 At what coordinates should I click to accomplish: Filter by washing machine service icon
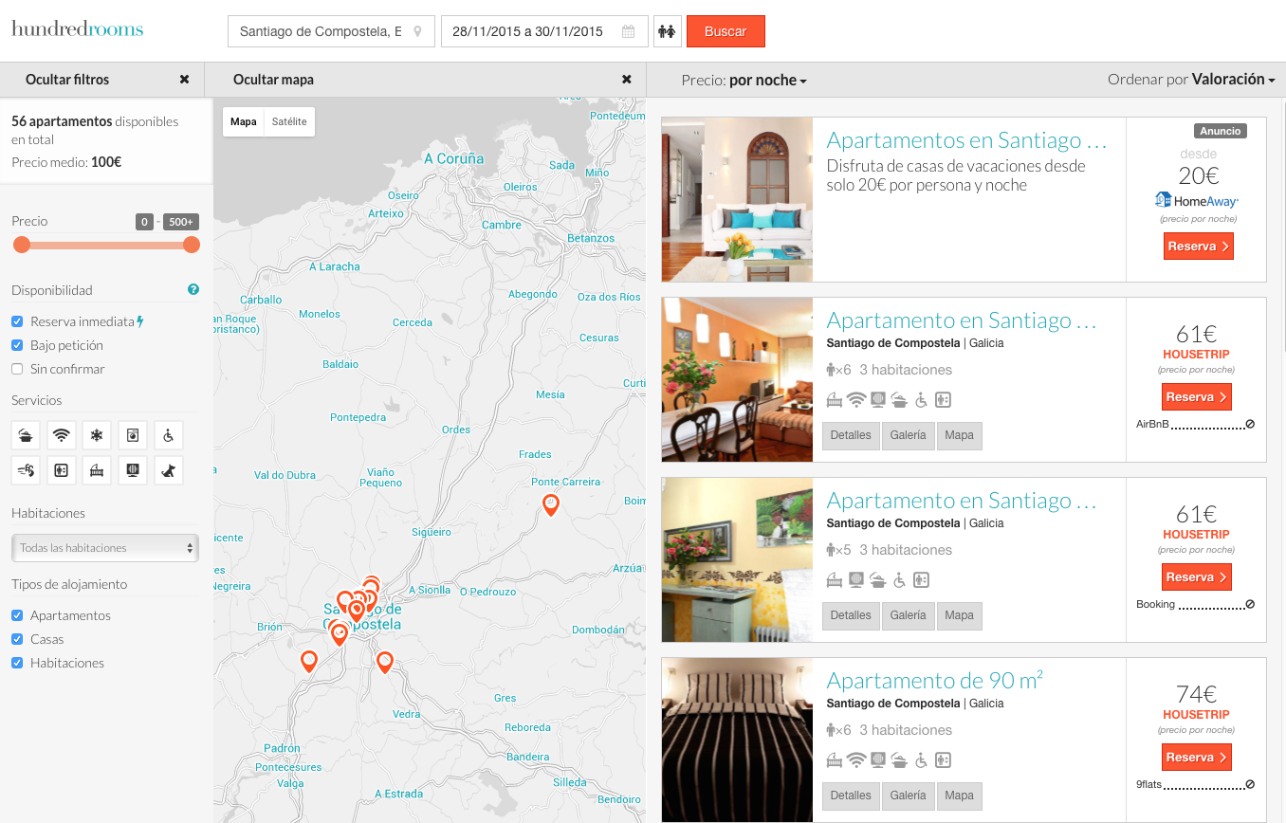(x=133, y=435)
